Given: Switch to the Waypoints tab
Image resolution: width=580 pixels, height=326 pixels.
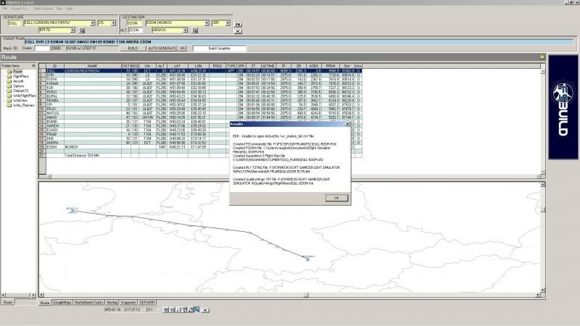Looking at the screenshot, I should tap(128, 302).
